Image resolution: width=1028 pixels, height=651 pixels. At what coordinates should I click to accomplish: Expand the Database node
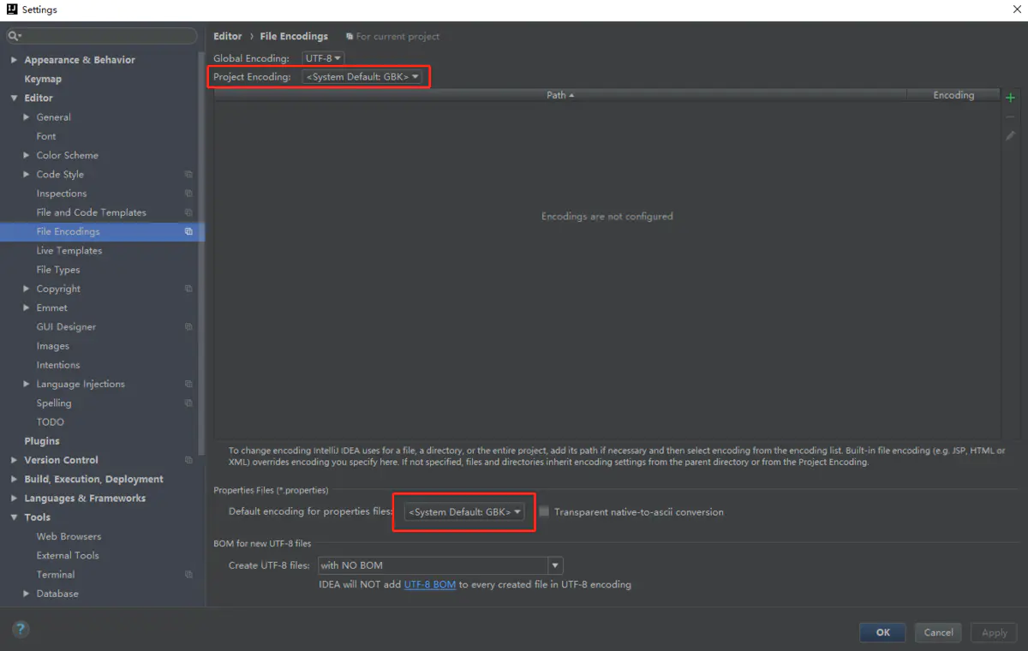point(27,594)
